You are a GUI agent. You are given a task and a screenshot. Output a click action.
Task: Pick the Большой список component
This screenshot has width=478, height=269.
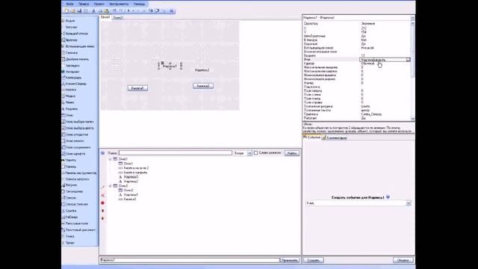click(x=76, y=34)
